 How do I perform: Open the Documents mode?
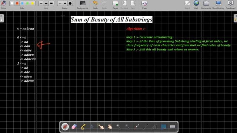point(206,4)
